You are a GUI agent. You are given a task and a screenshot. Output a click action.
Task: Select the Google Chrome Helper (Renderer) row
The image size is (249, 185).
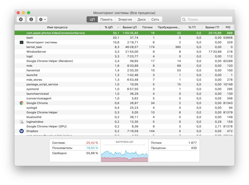click(x=124, y=61)
